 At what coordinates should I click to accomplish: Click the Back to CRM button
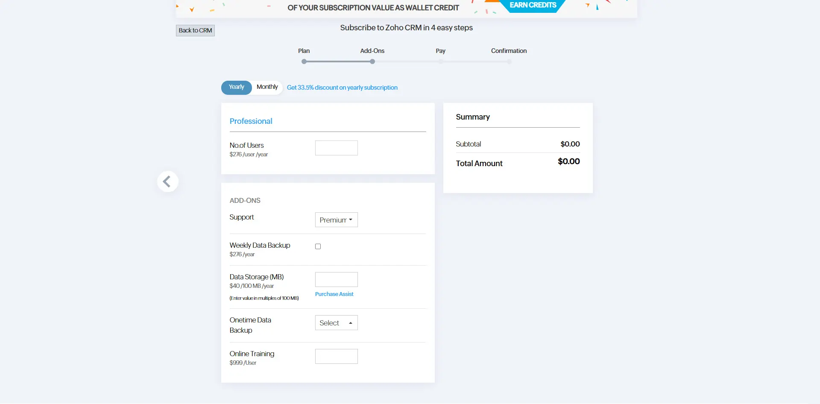(x=195, y=30)
